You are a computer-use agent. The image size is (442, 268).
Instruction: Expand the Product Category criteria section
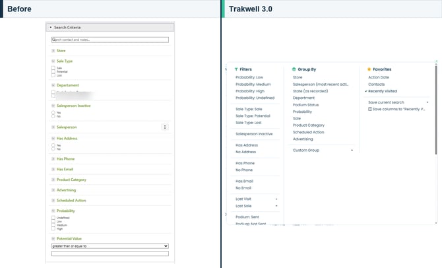pos(53,180)
